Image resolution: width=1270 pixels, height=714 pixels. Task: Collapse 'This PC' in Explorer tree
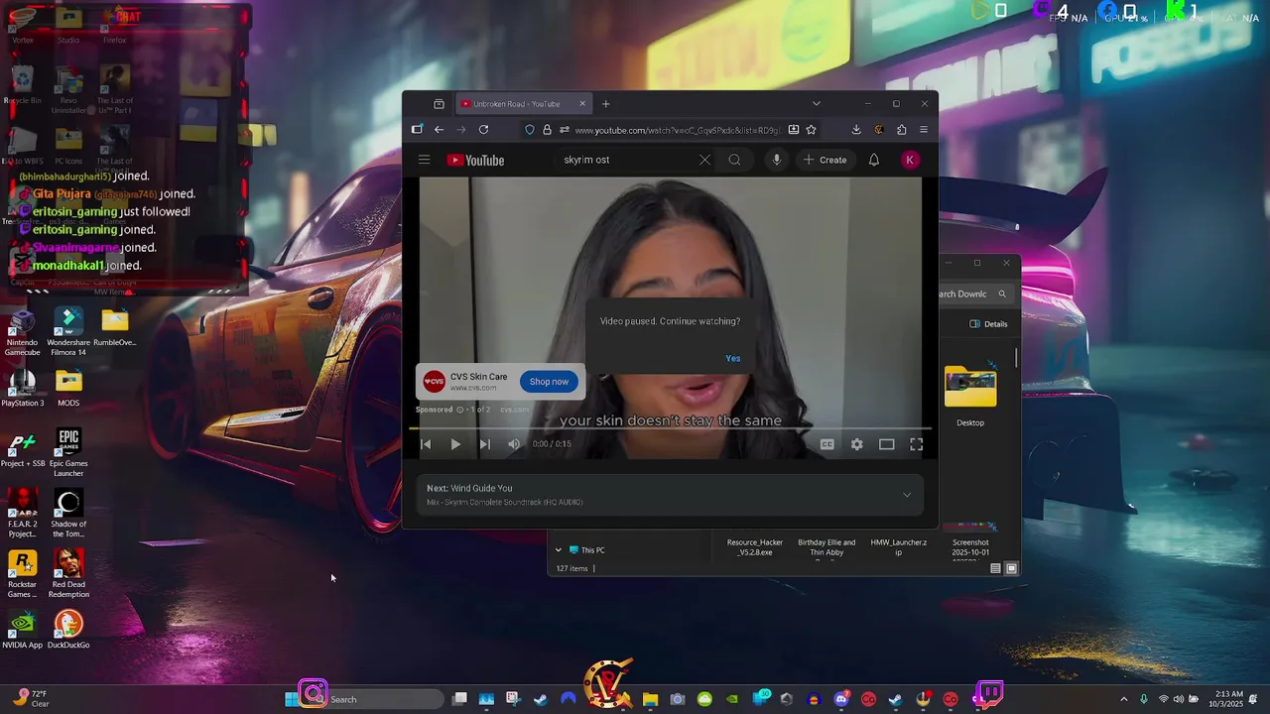tap(558, 550)
